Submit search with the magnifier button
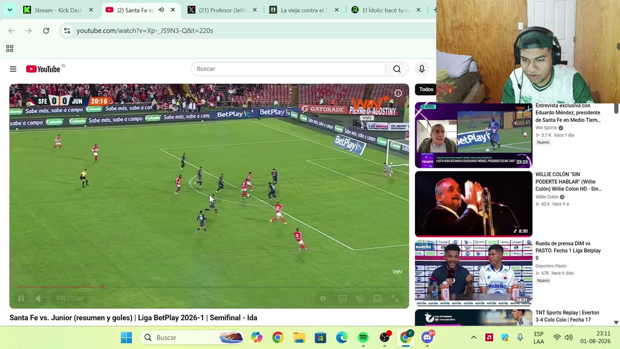Screen dimensions: 620x349 point(397,69)
